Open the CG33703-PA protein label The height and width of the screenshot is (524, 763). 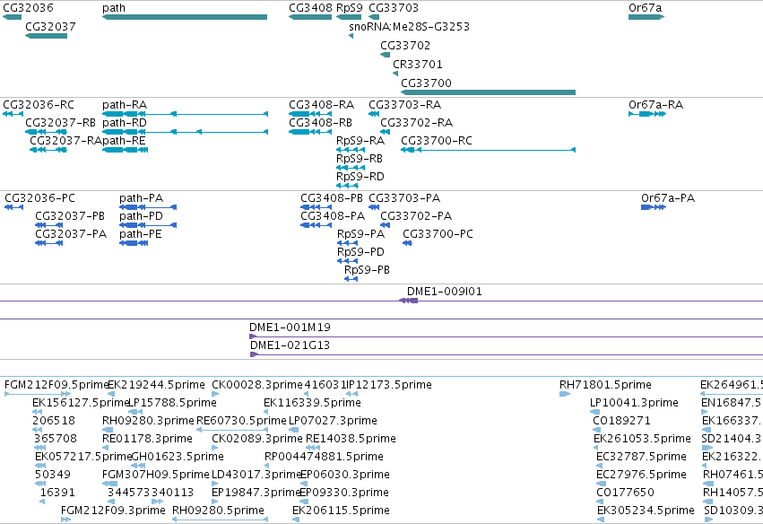tap(404, 198)
